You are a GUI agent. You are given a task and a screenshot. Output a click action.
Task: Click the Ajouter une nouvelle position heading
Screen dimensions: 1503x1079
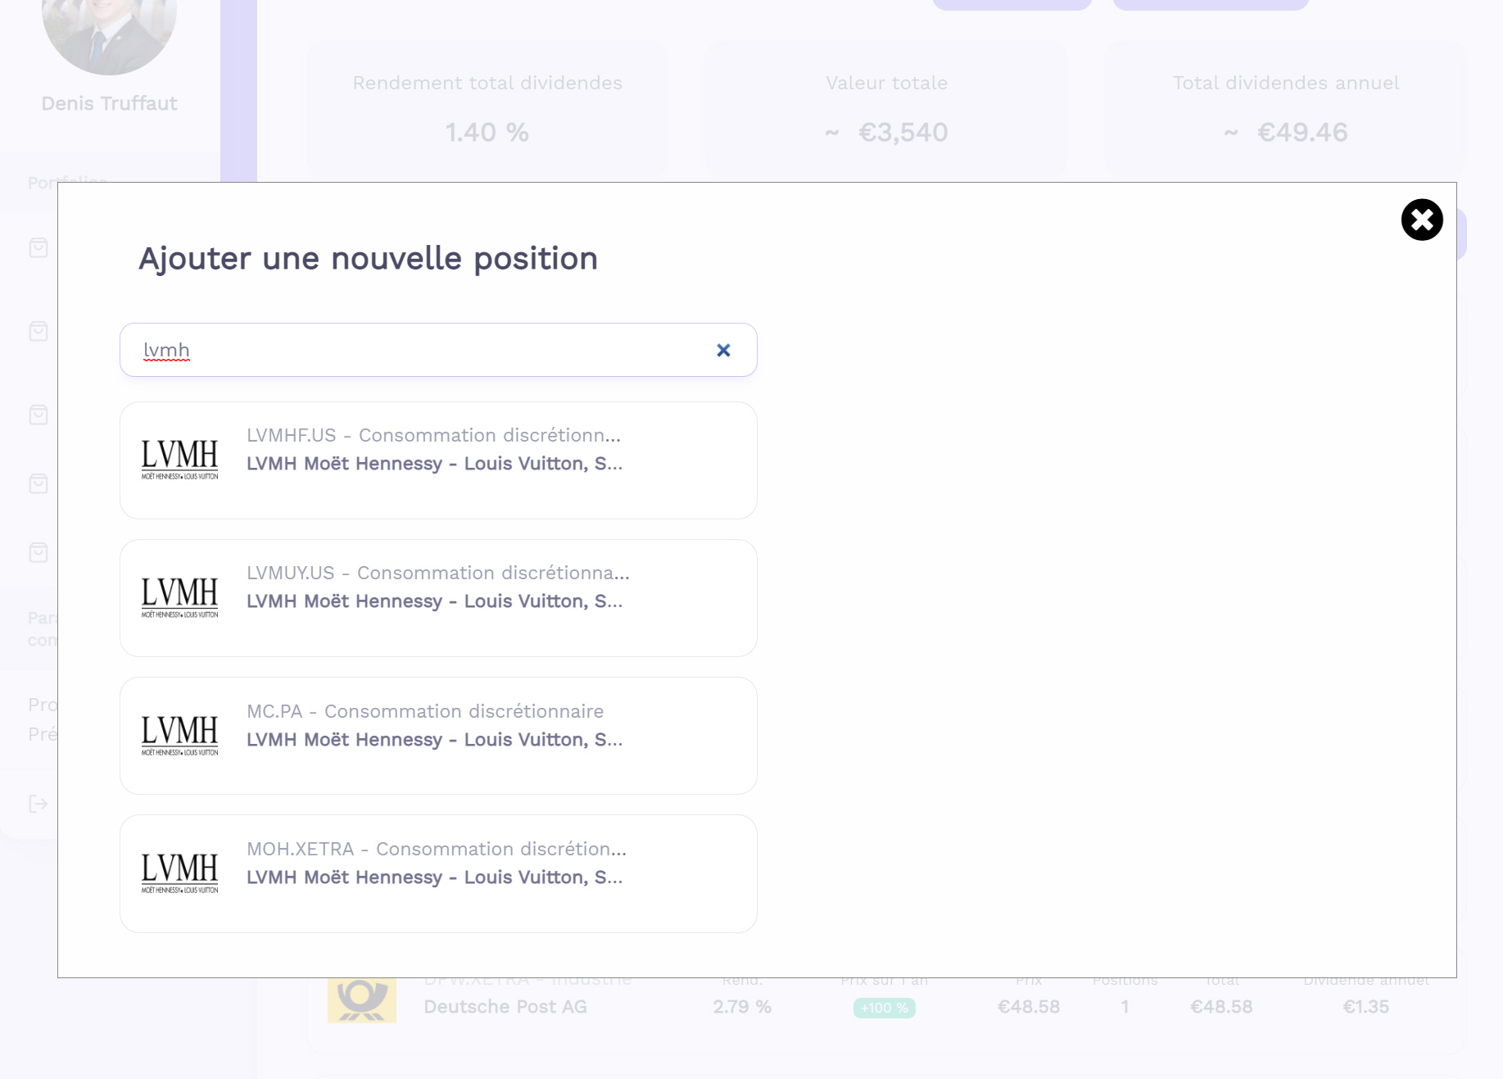[x=368, y=258]
